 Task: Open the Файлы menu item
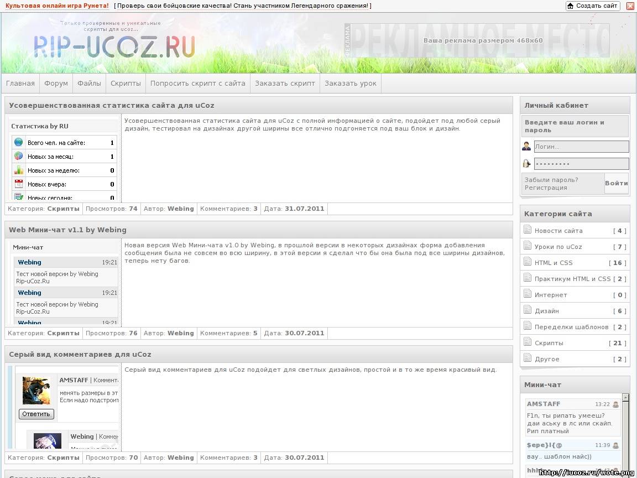point(89,84)
